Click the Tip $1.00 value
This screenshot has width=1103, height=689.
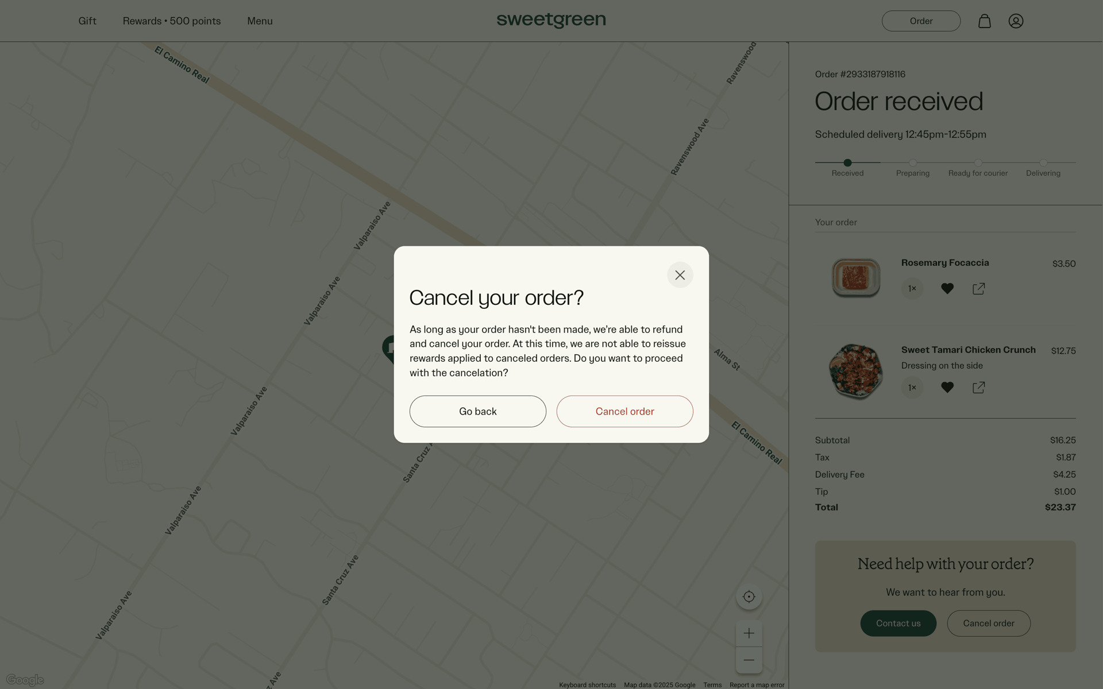[x=1065, y=492]
